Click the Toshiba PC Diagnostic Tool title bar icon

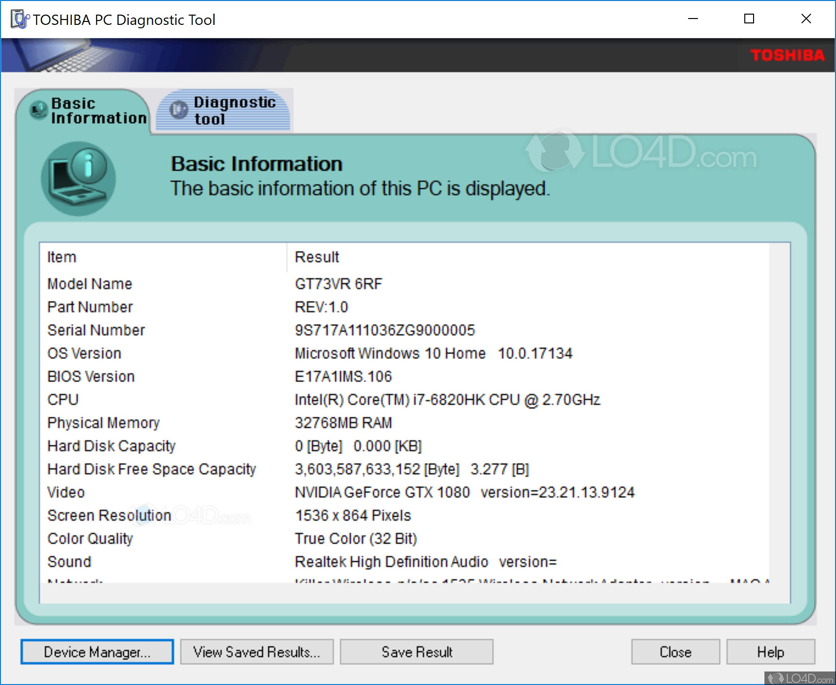click(20, 20)
